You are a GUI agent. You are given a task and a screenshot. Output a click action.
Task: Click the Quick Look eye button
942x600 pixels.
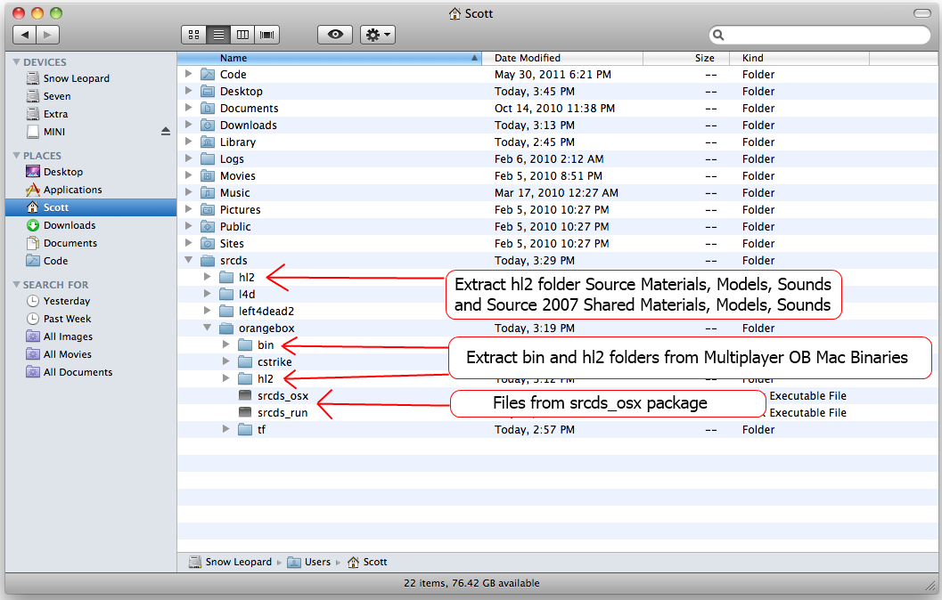[x=335, y=35]
